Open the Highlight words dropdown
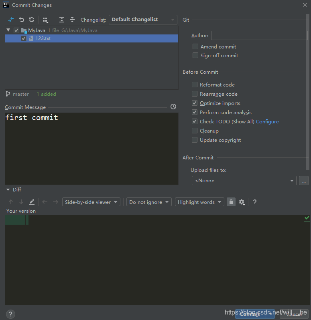 (x=199, y=202)
